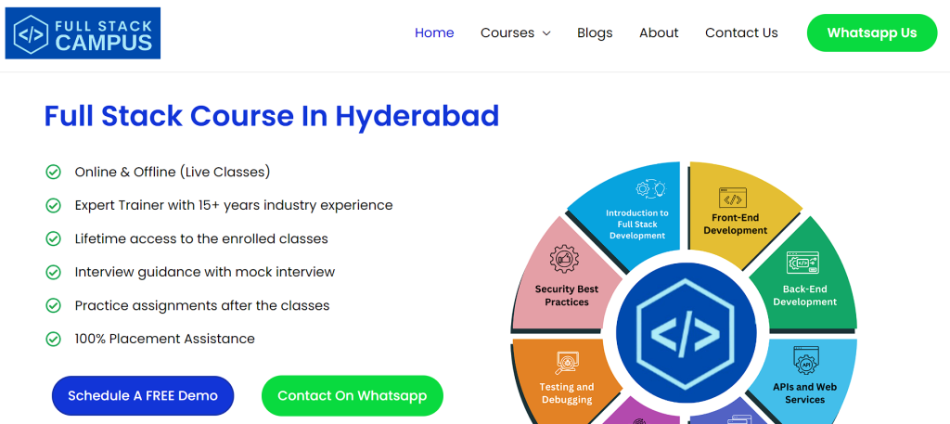Click Contact On Whatsapp button
The width and height of the screenshot is (950, 424).
click(352, 395)
